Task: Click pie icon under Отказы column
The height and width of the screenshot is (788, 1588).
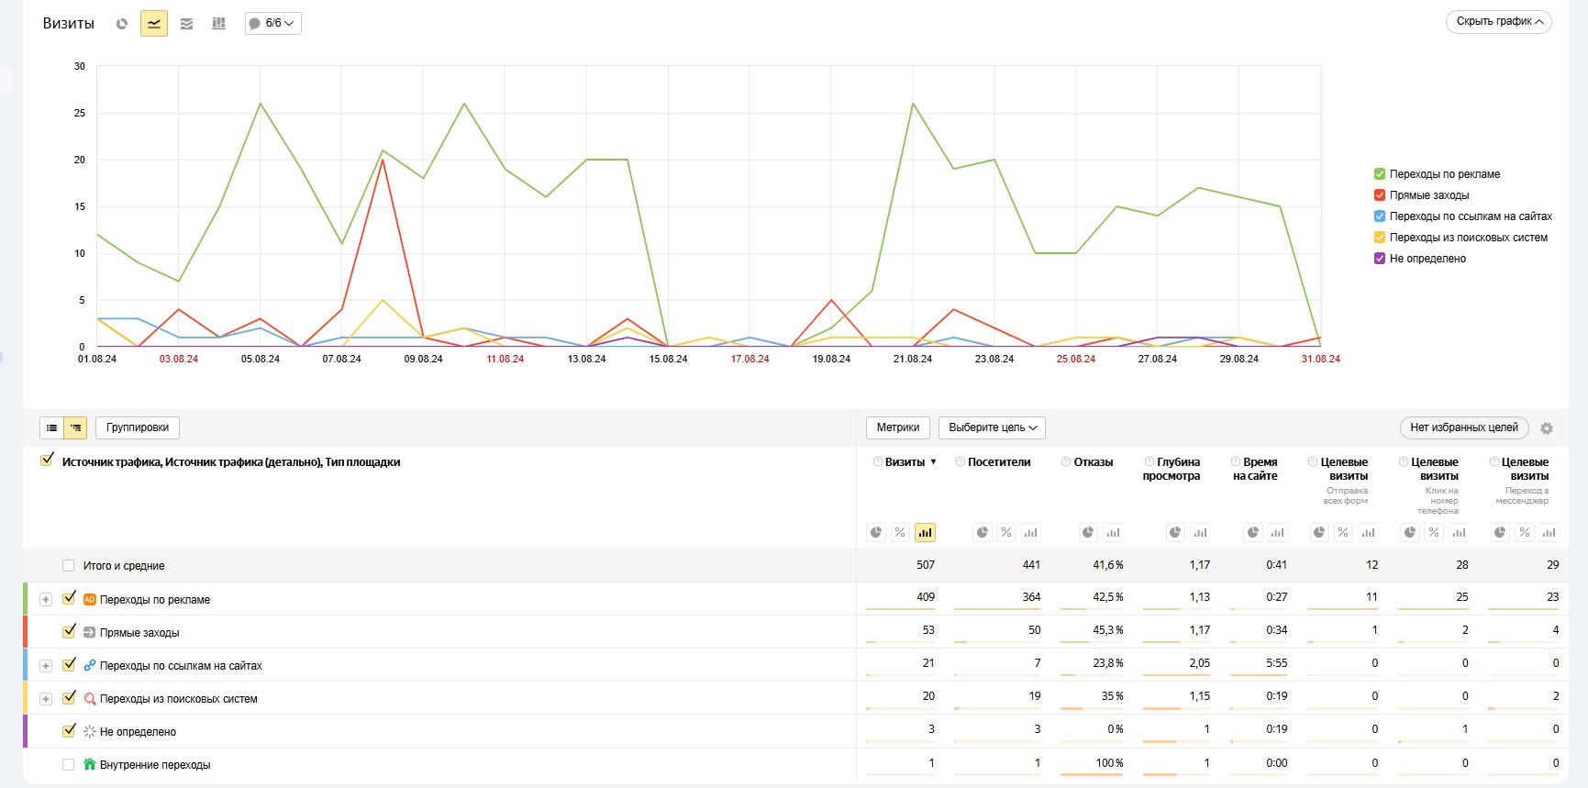Action: [1087, 532]
